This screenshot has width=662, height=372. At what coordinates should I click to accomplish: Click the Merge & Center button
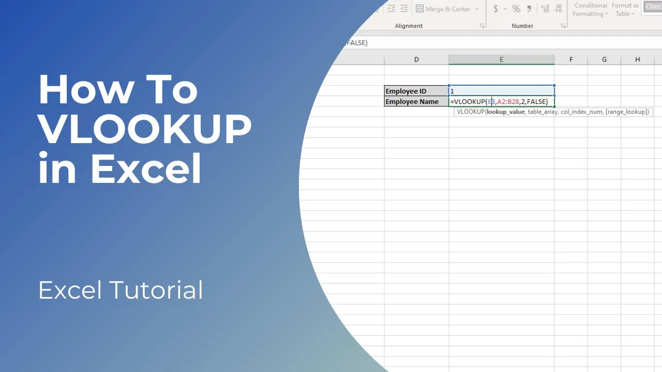coord(443,9)
